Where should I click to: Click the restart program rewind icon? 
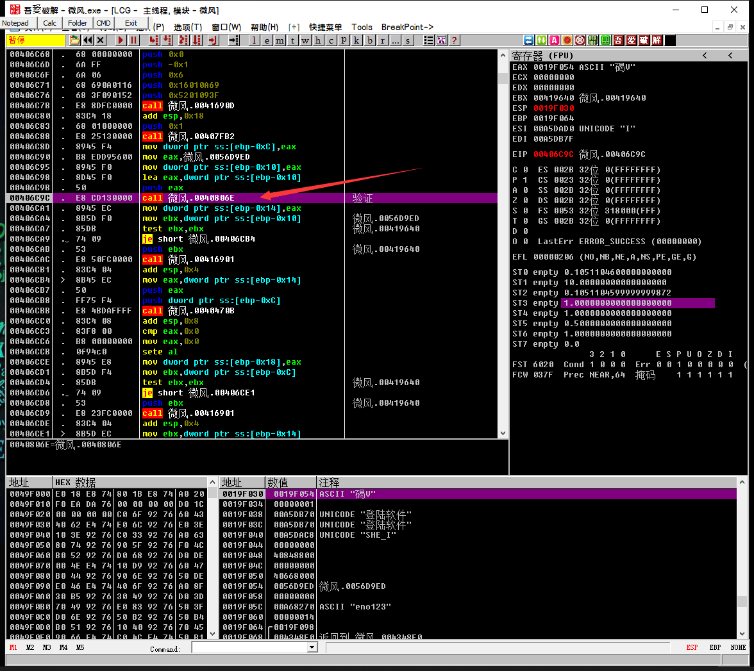[87, 40]
